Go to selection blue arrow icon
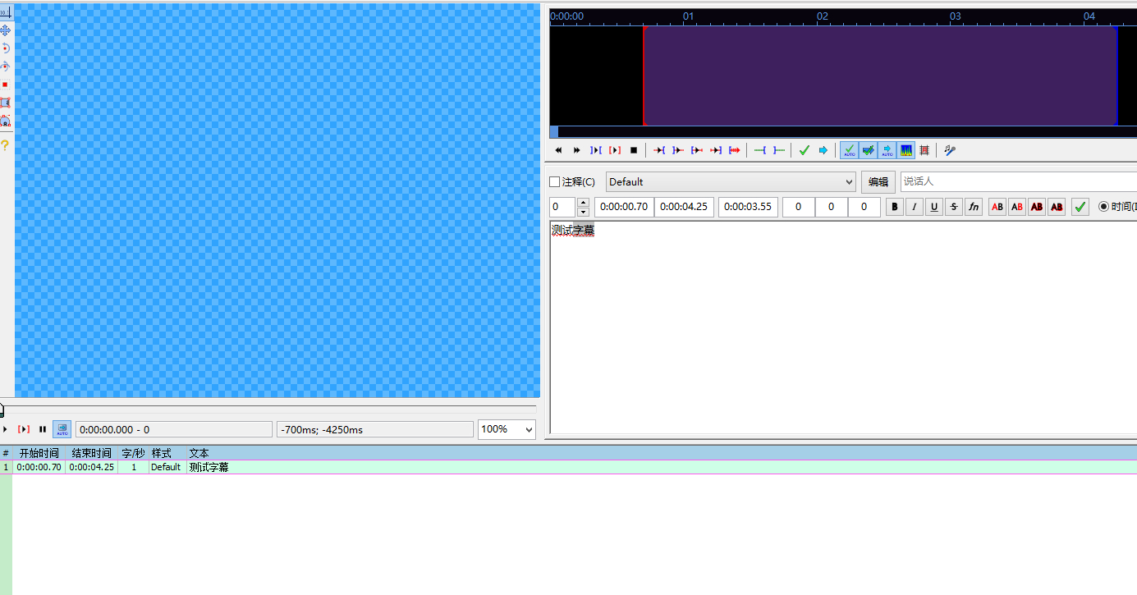 (823, 150)
